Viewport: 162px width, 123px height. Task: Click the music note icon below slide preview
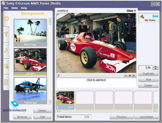(59, 75)
